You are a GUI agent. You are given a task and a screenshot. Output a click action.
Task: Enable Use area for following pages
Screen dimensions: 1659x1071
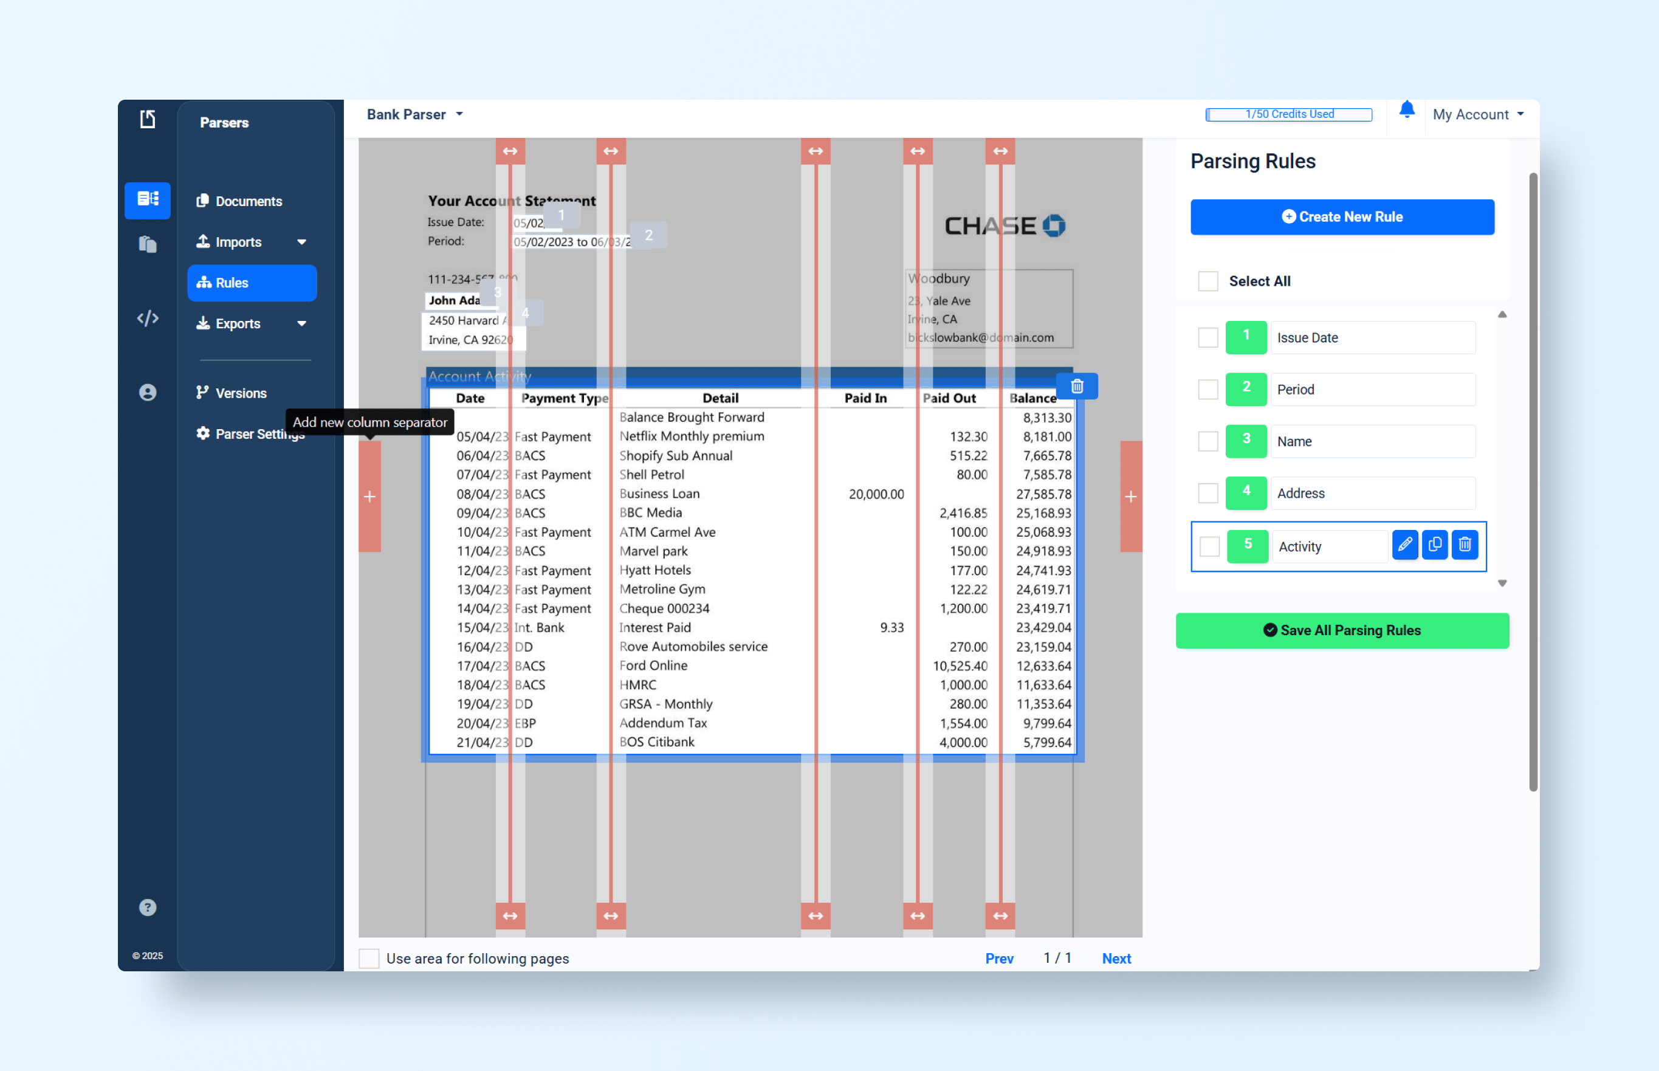coord(369,959)
